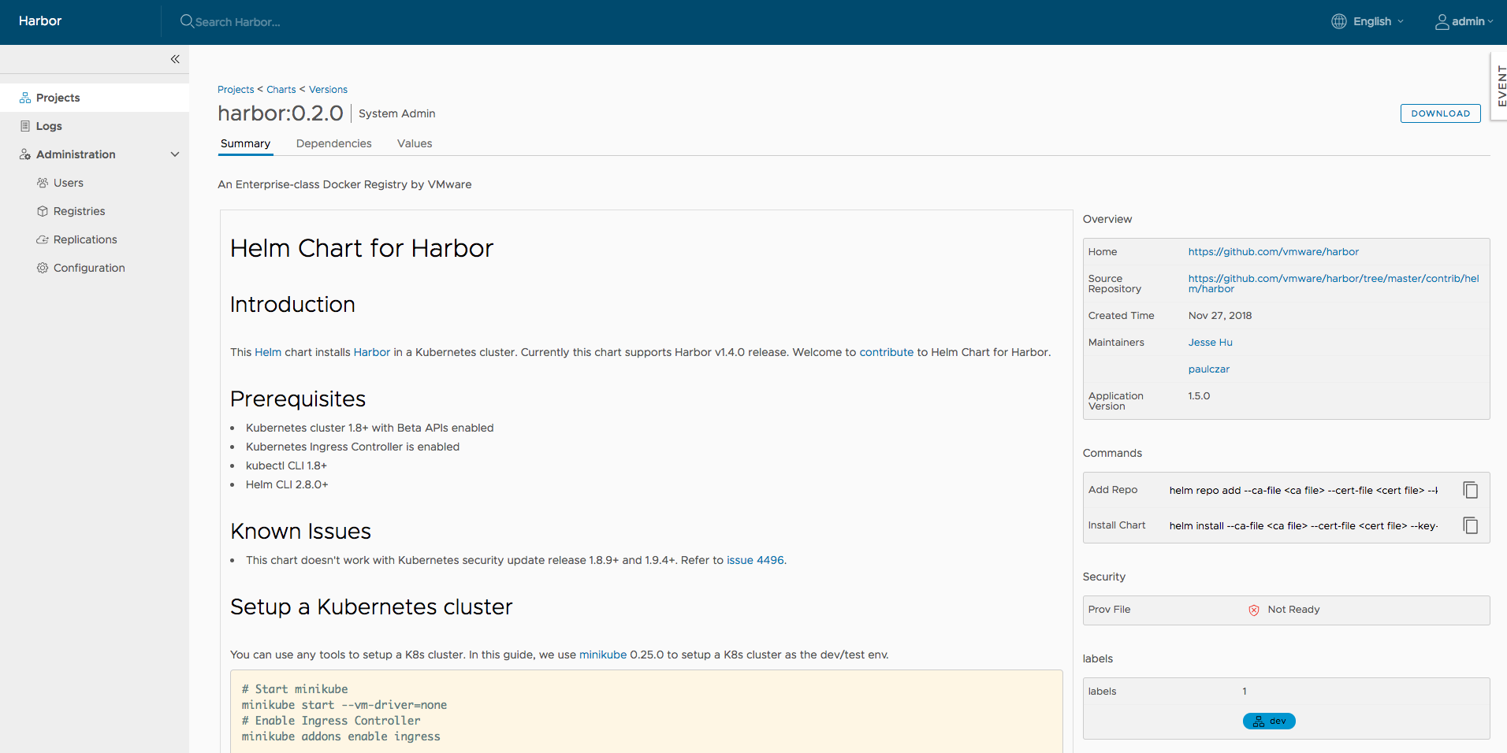
Task: Copy the Install Chart command
Action: (1470, 525)
